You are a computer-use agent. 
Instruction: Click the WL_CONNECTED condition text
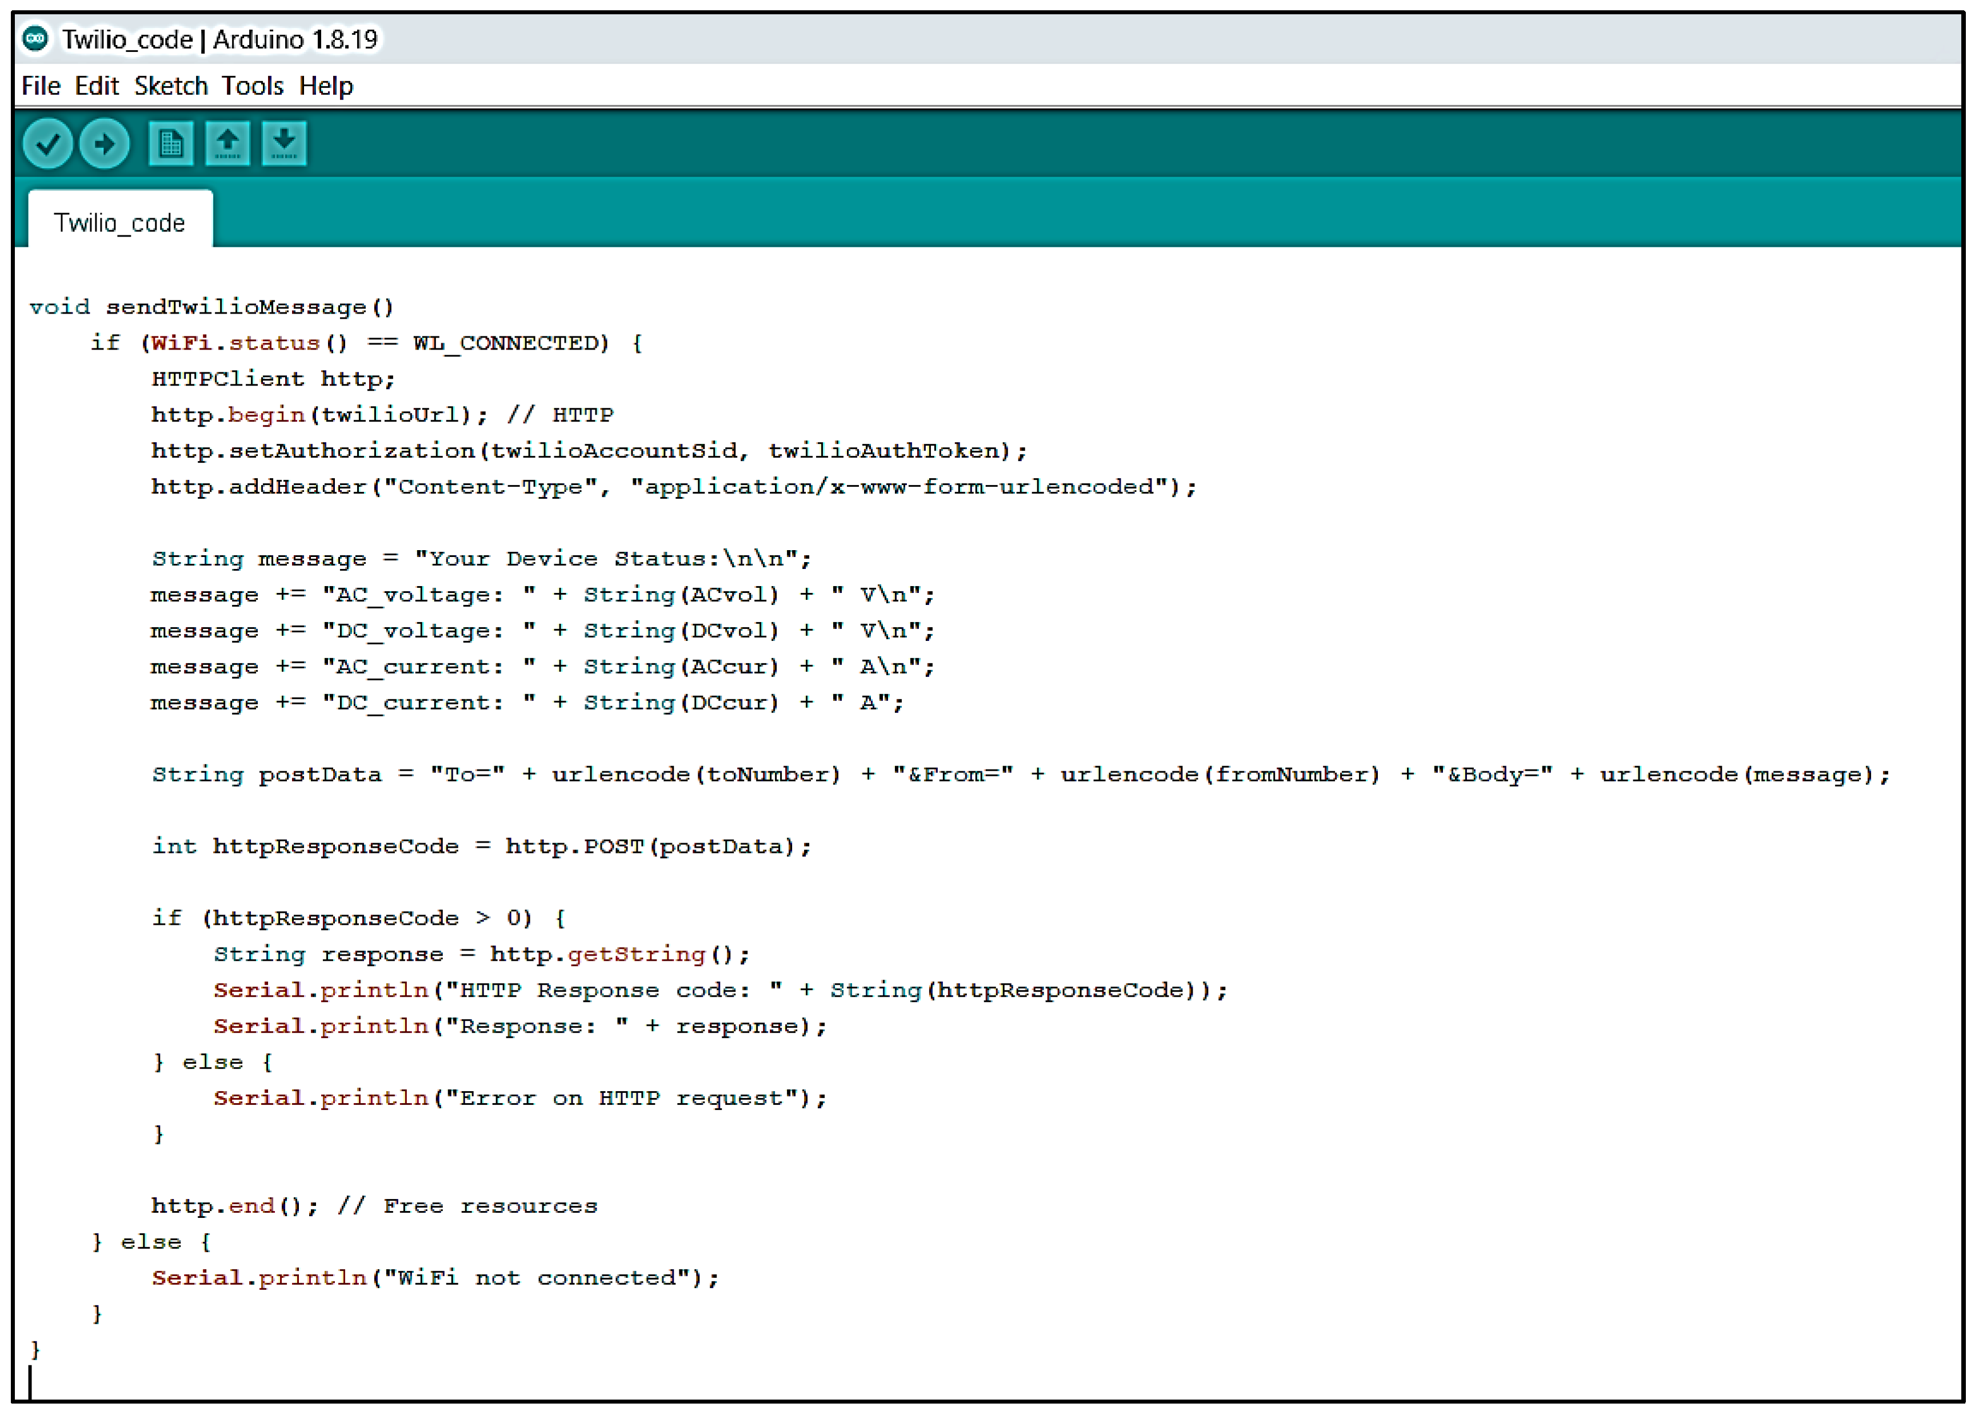coord(510,343)
